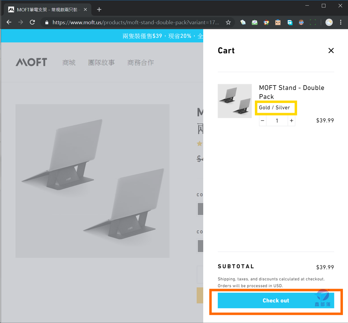Close the Cart panel
This screenshot has height=323, width=348.
point(331,51)
